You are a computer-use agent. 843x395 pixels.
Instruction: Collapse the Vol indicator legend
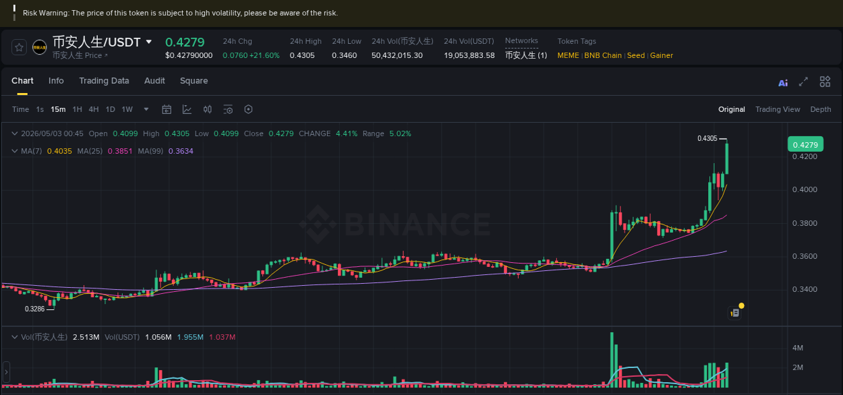[x=15, y=336]
